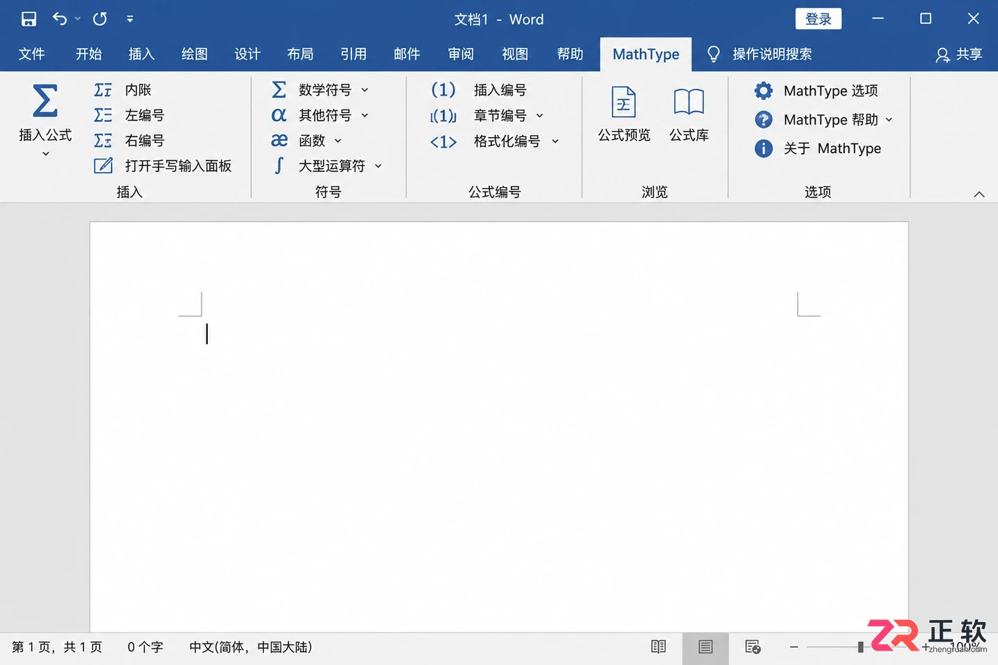Save the document using the floppy icon

28,19
